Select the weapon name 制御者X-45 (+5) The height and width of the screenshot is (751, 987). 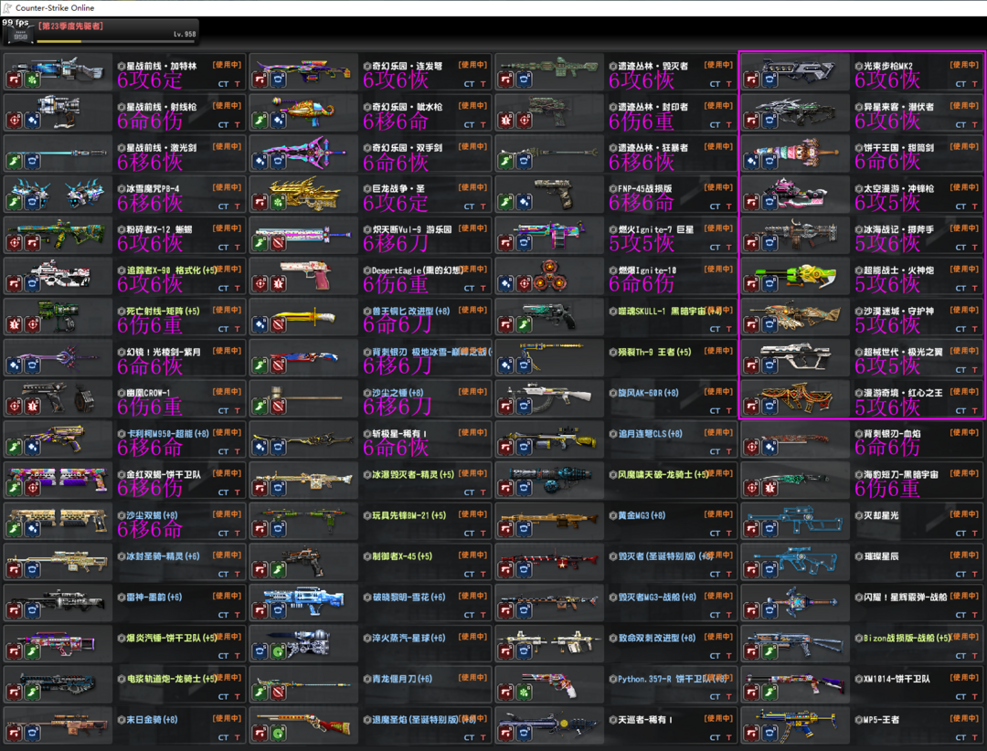point(402,556)
